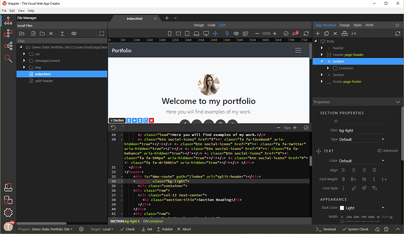Viewport: 404px width, 234px height.
Task: Toggle the eye preview icon in design toolbar
Action: [236, 33]
